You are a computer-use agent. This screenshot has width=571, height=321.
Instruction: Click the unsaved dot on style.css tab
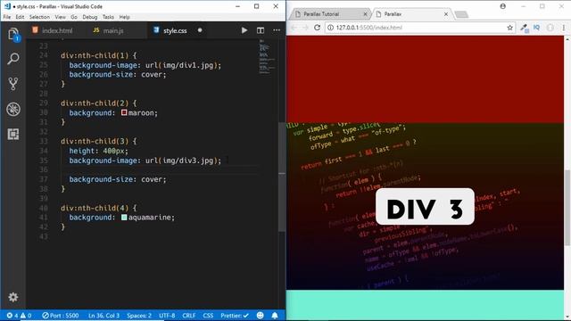click(200, 30)
